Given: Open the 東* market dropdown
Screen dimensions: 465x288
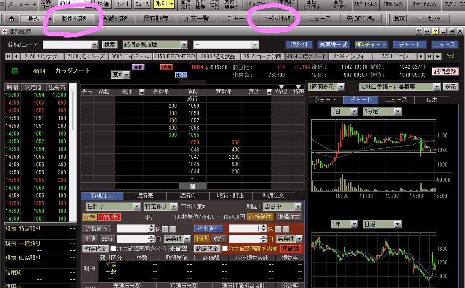Looking at the screenshot, I should (x=121, y=75).
